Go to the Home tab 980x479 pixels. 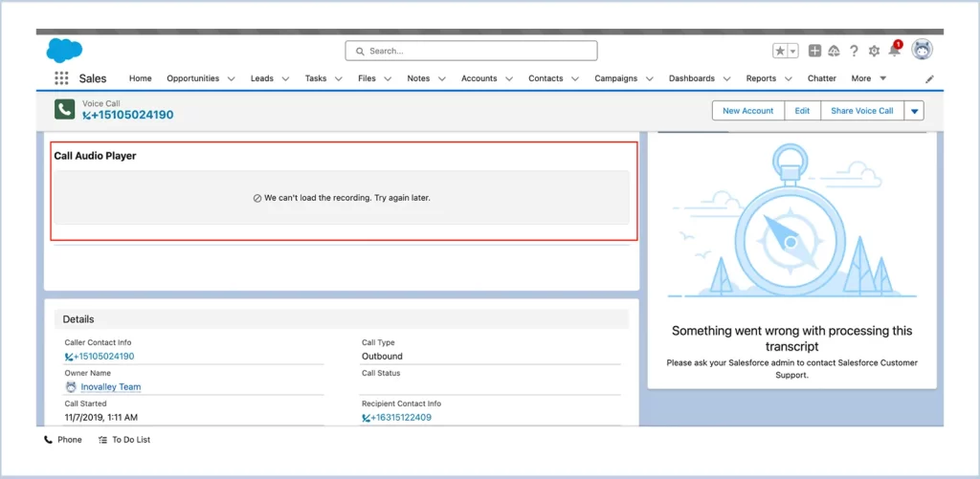point(140,78)
